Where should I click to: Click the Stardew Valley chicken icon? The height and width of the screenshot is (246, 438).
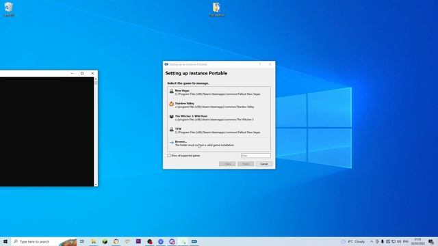click(172, 104)
